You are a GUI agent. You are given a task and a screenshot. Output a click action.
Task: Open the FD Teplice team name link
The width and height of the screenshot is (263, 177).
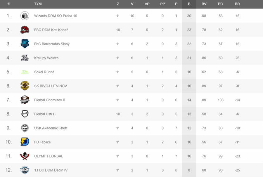click(x=42, y=142)
